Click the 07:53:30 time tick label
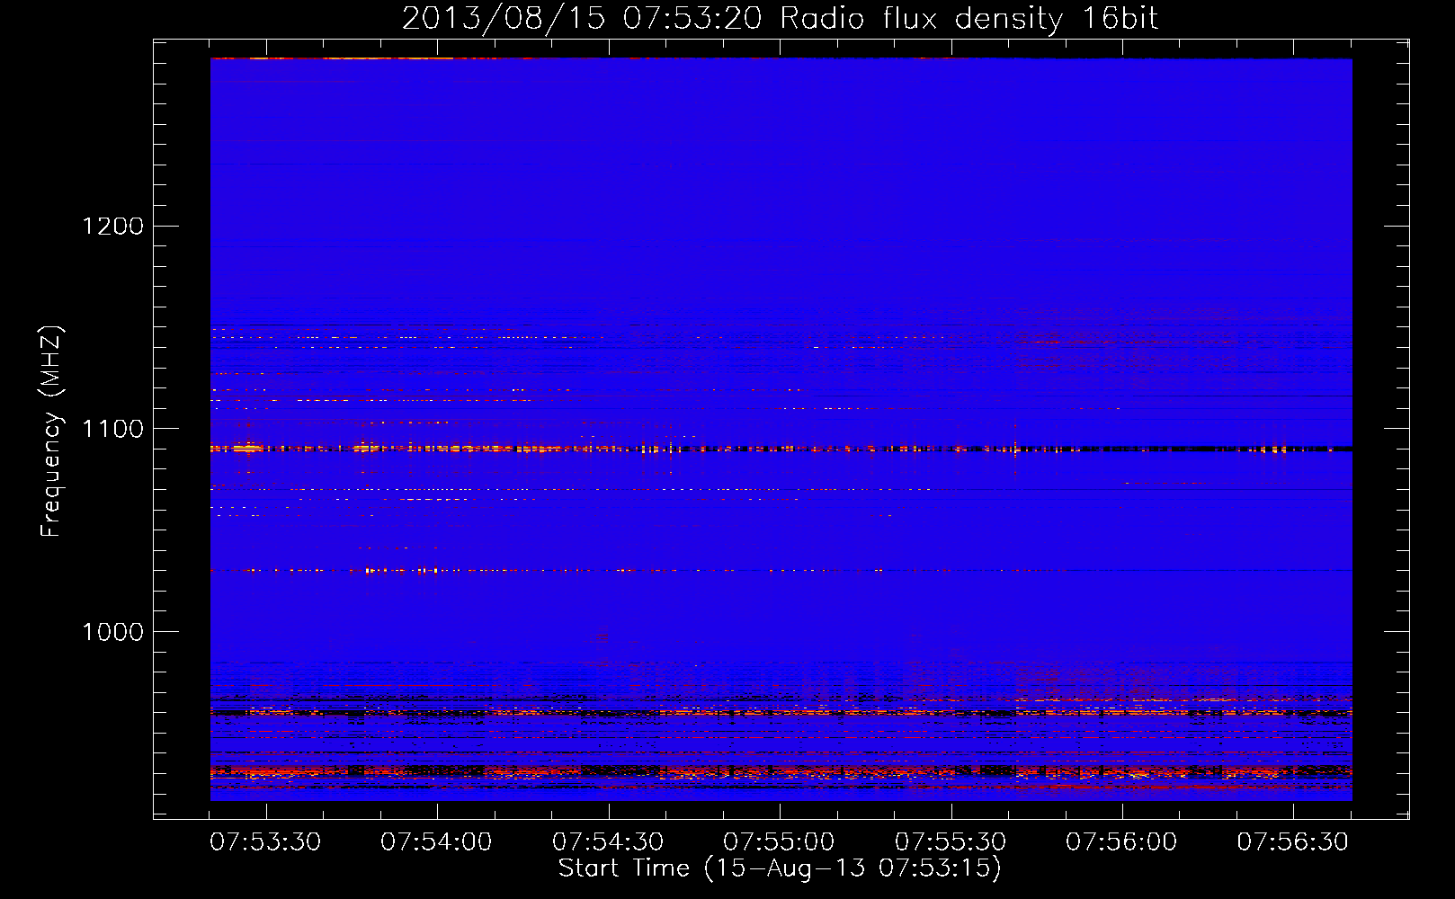The height and width of the screenshot is (899, 1455). 265,842
